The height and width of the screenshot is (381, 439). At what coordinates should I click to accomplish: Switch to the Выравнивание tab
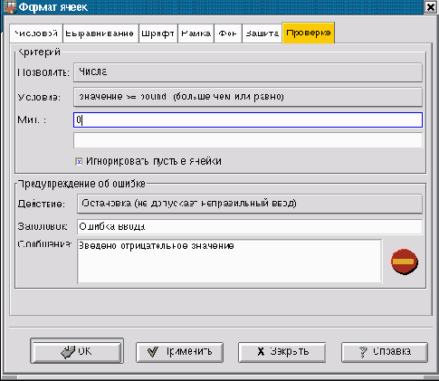click(100, 33)
